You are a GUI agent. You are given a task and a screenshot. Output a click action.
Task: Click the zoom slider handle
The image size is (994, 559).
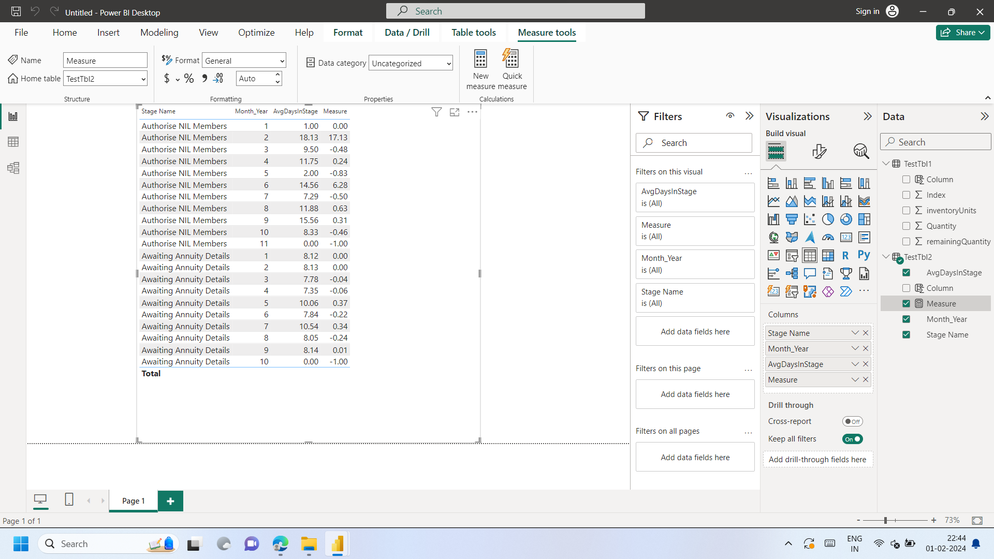(885, 520)
